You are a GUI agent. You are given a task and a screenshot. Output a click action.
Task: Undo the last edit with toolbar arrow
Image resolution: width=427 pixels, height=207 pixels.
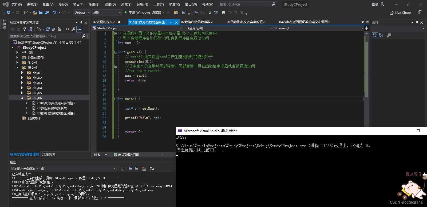click(x=55, y=13)
